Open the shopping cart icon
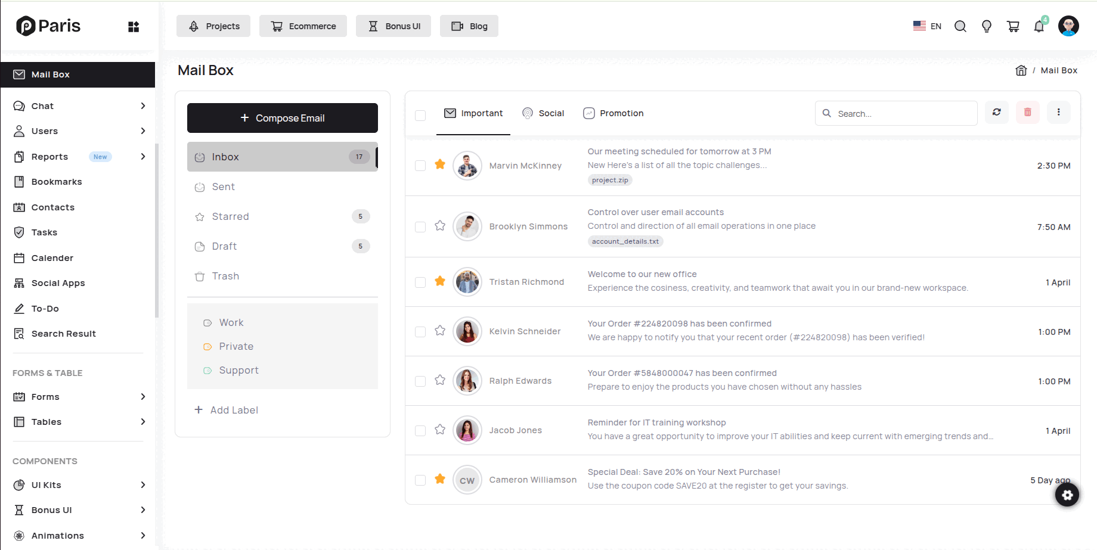 point(1013,26)
